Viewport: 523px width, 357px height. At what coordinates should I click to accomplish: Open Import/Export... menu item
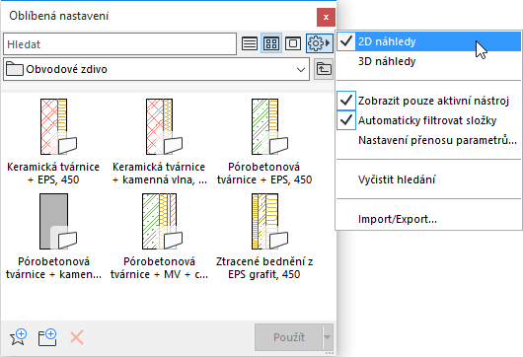pos(428,219)
